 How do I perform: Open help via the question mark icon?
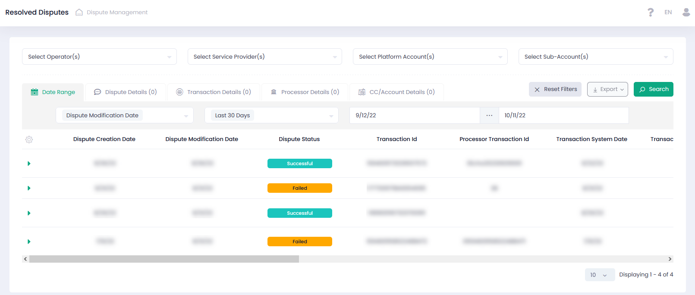650,13
